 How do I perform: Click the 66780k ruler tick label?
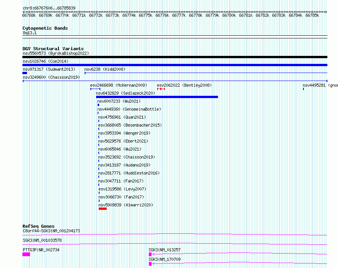(229, 15)
